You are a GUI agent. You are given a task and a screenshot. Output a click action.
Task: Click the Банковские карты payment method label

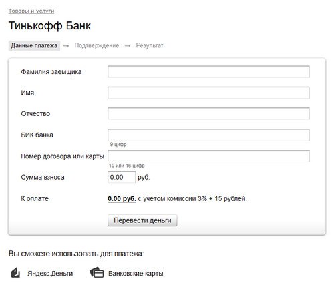coord(136,273)
